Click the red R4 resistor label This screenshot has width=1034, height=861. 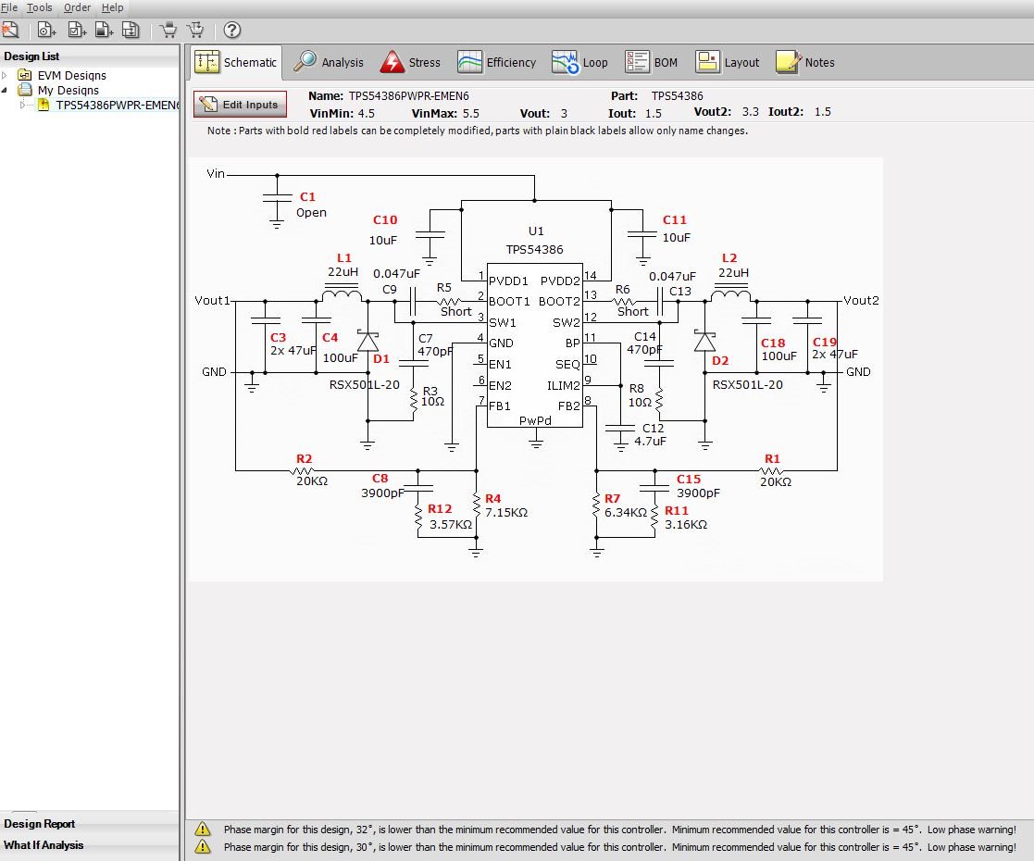coord(492,499)
